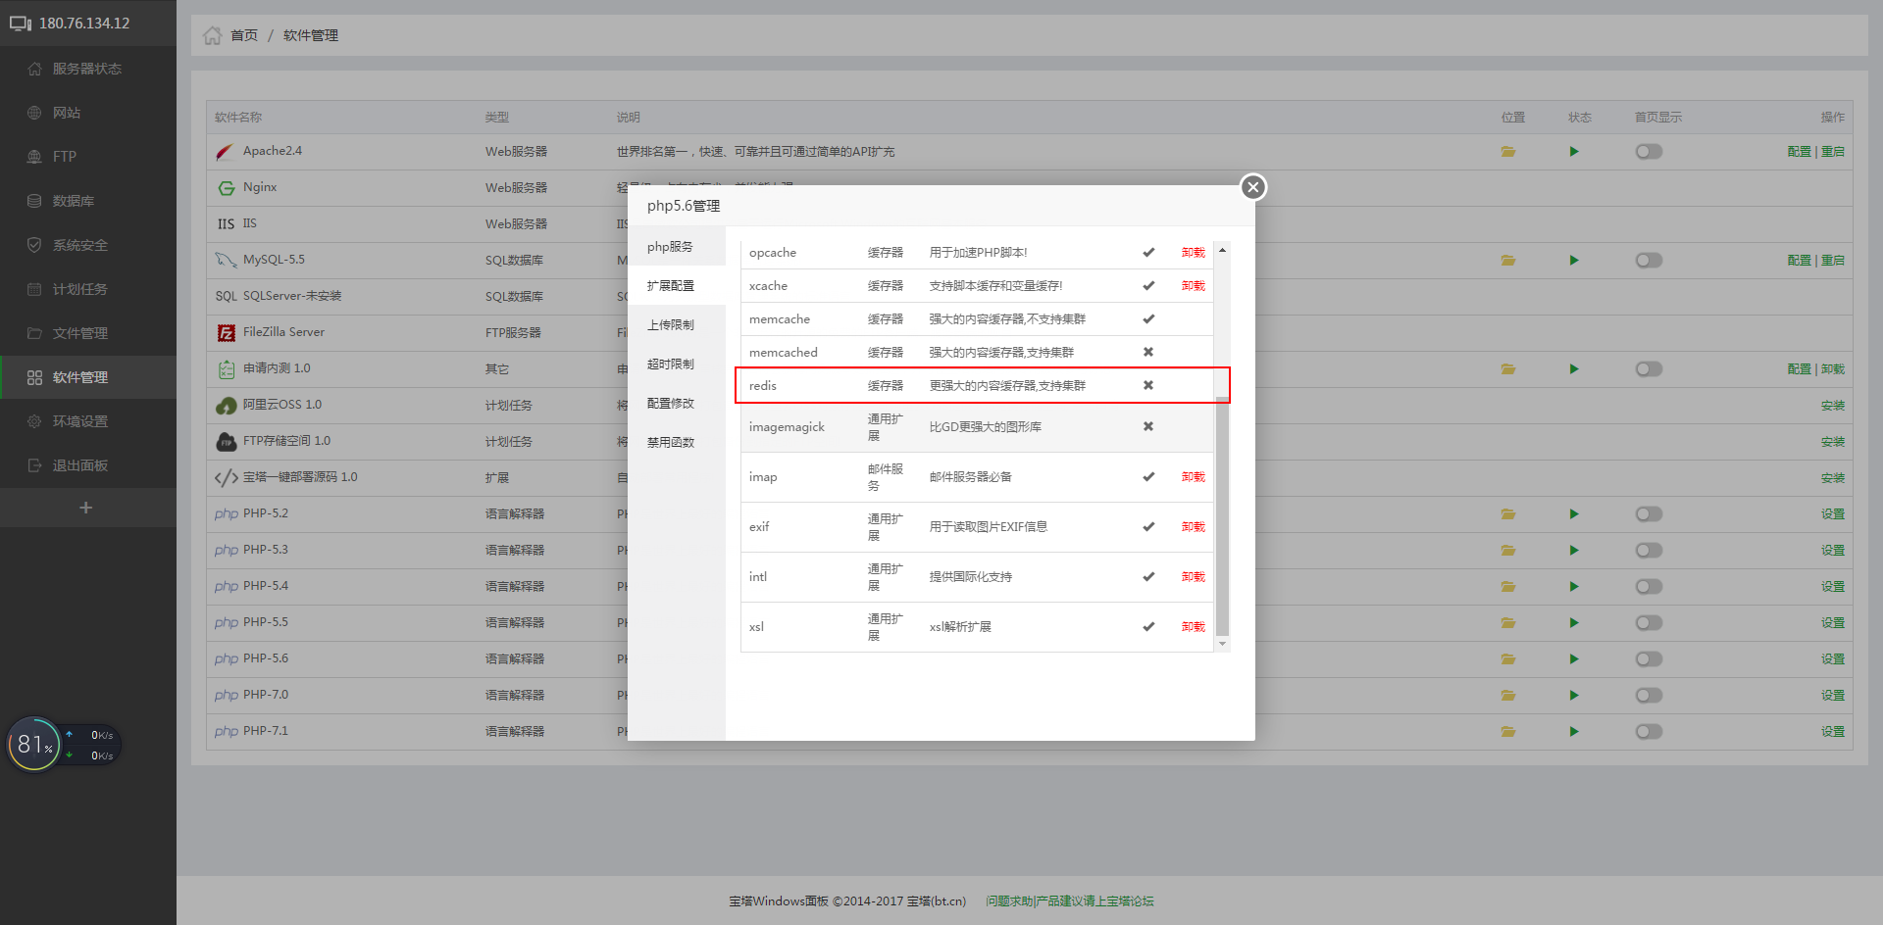Open 设置 for PHP-7.1
Image resolution: width=1883 pixels, height=925 pixels.
pyautogui.click(x=1833, y=732)
